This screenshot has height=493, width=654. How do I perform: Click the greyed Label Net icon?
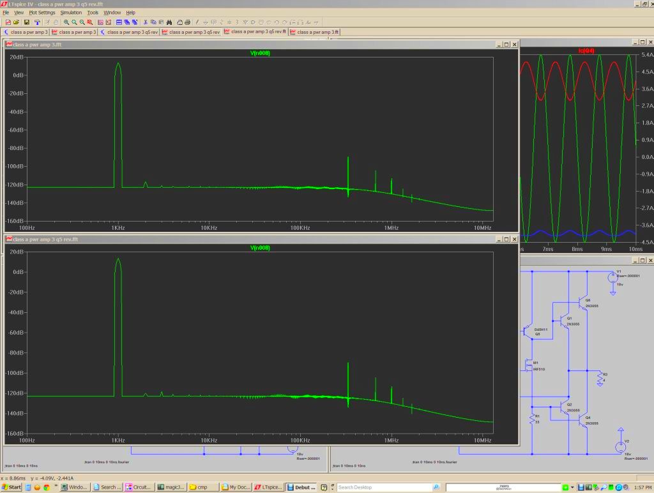[x=213, y=22]
